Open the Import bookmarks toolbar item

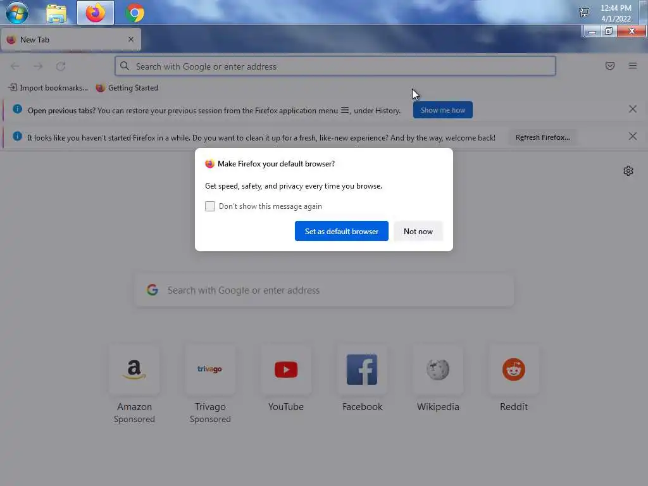pos(48,87)
